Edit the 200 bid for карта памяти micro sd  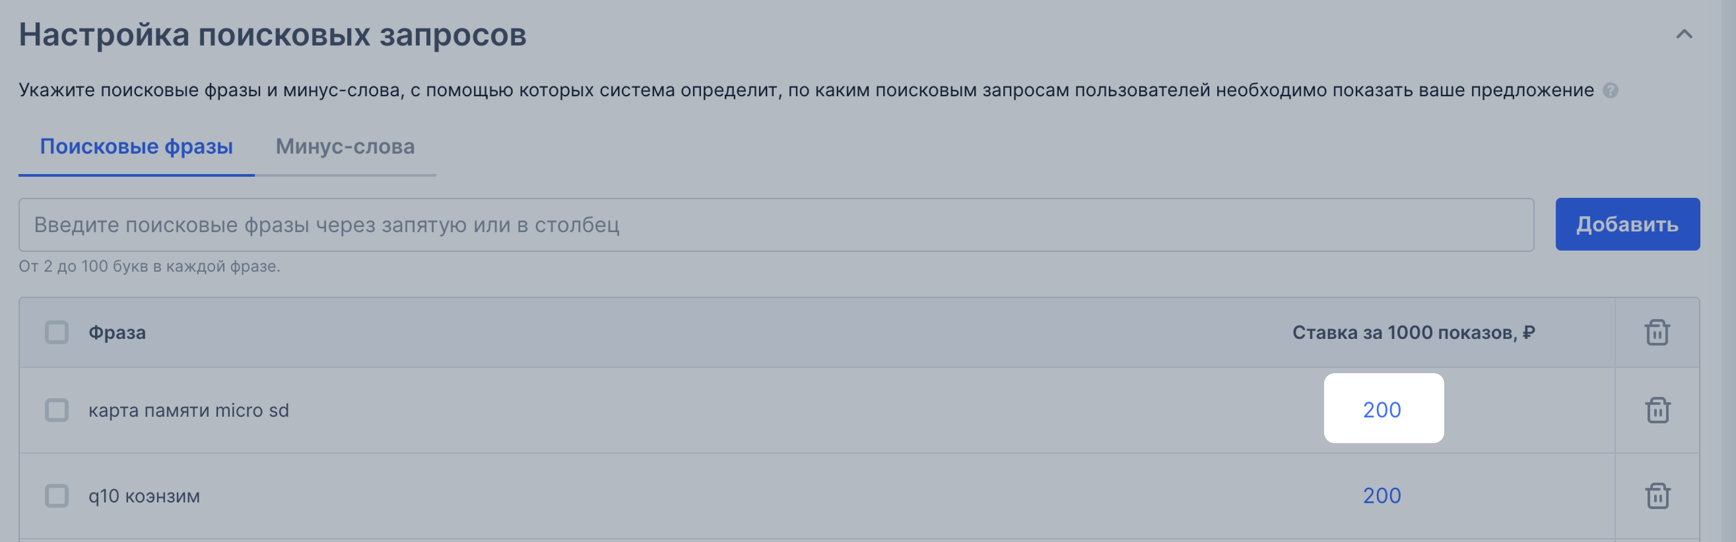click(x=1383, y=409)
